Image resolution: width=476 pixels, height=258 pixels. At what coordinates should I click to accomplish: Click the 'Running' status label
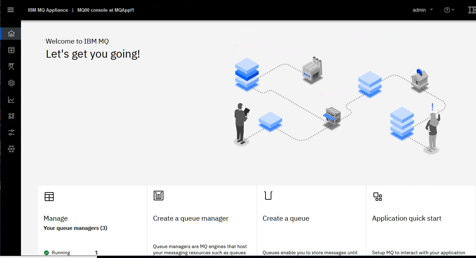(61, 253)
